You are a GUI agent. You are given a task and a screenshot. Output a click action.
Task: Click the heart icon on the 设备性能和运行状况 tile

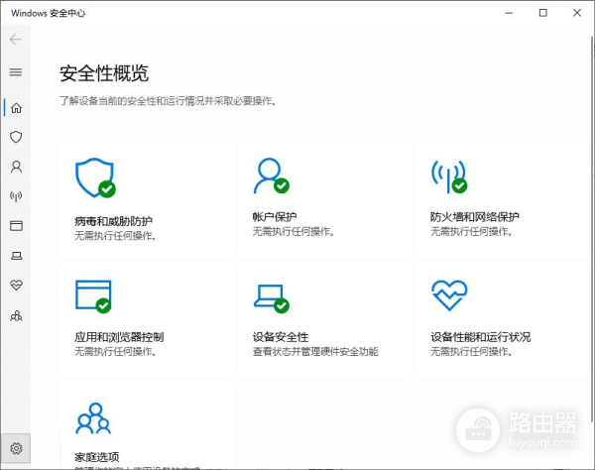tap(449, 295)
